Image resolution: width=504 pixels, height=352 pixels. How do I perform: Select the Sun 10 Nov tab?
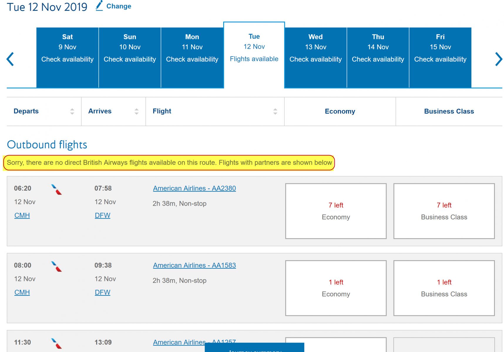pos(130,57)
